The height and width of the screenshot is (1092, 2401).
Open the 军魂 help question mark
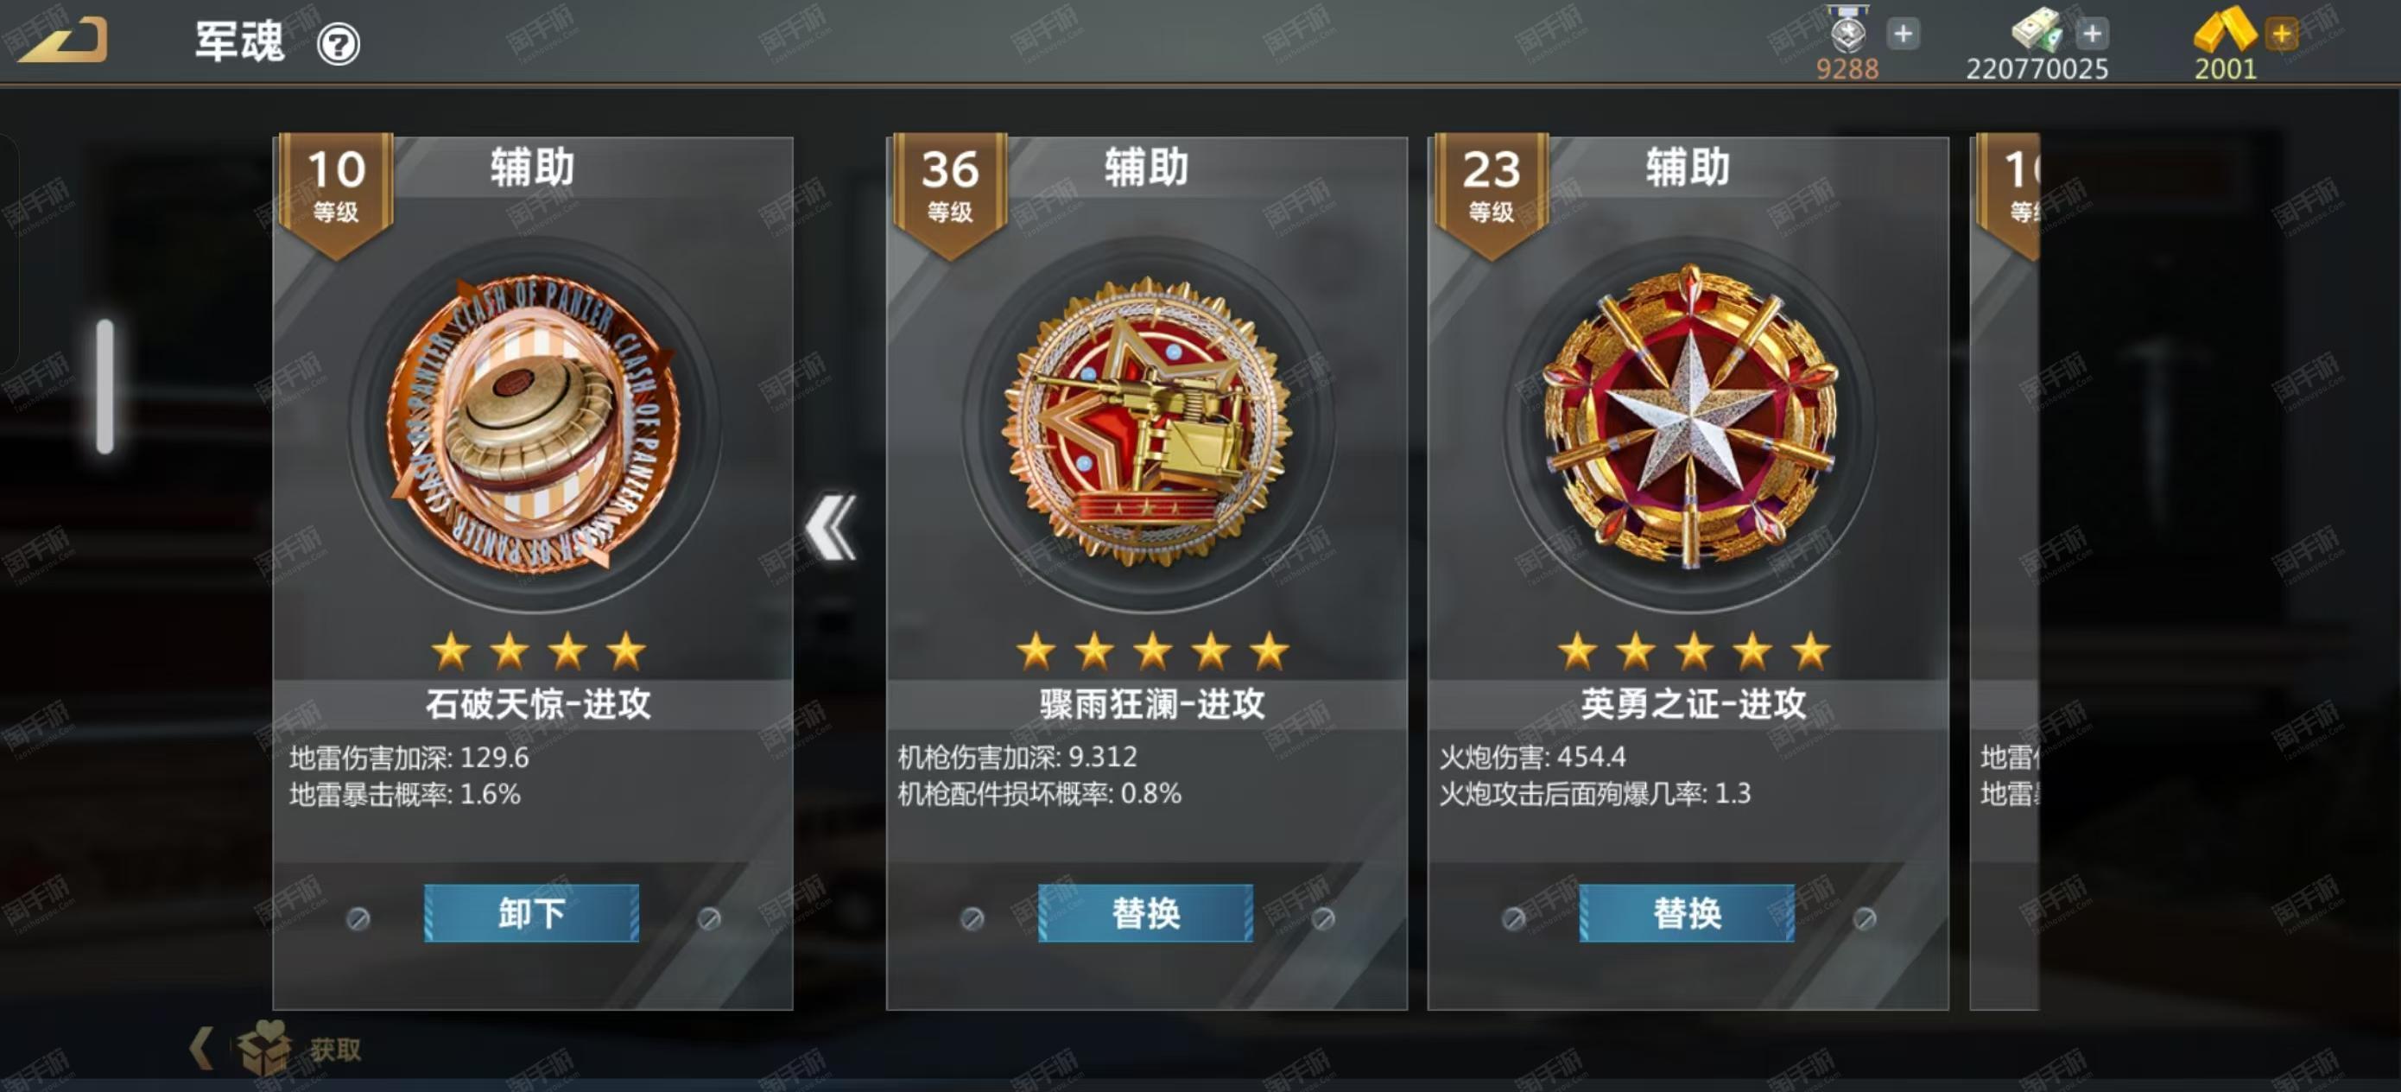339,44
